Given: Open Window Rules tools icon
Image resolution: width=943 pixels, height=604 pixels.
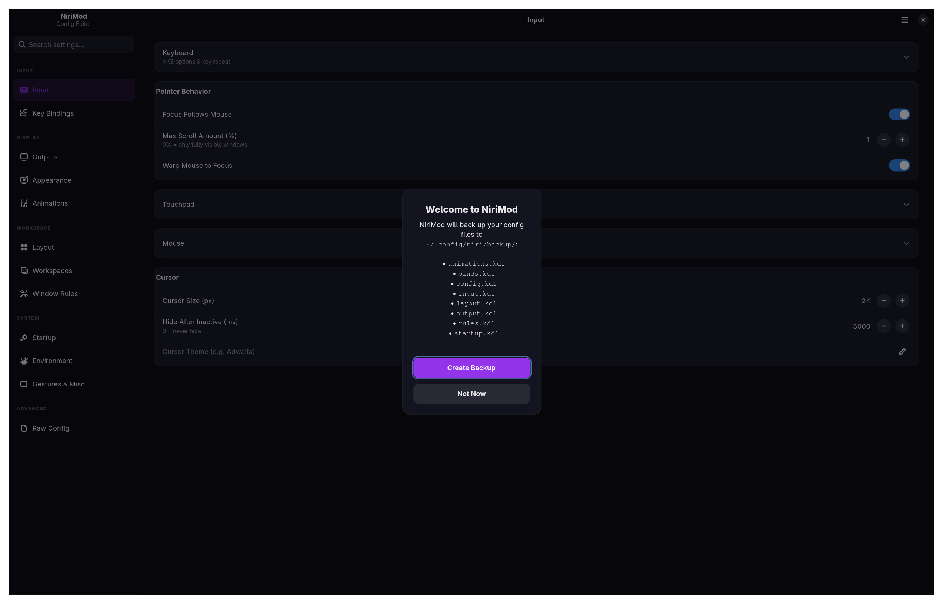Looking at the screenshot, I should click(x=24, y=294).
